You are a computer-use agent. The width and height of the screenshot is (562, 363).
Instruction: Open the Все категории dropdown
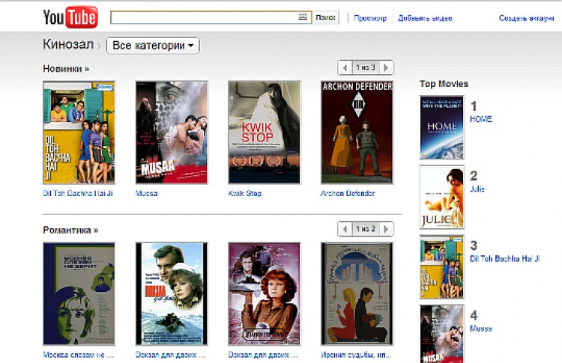153,46
